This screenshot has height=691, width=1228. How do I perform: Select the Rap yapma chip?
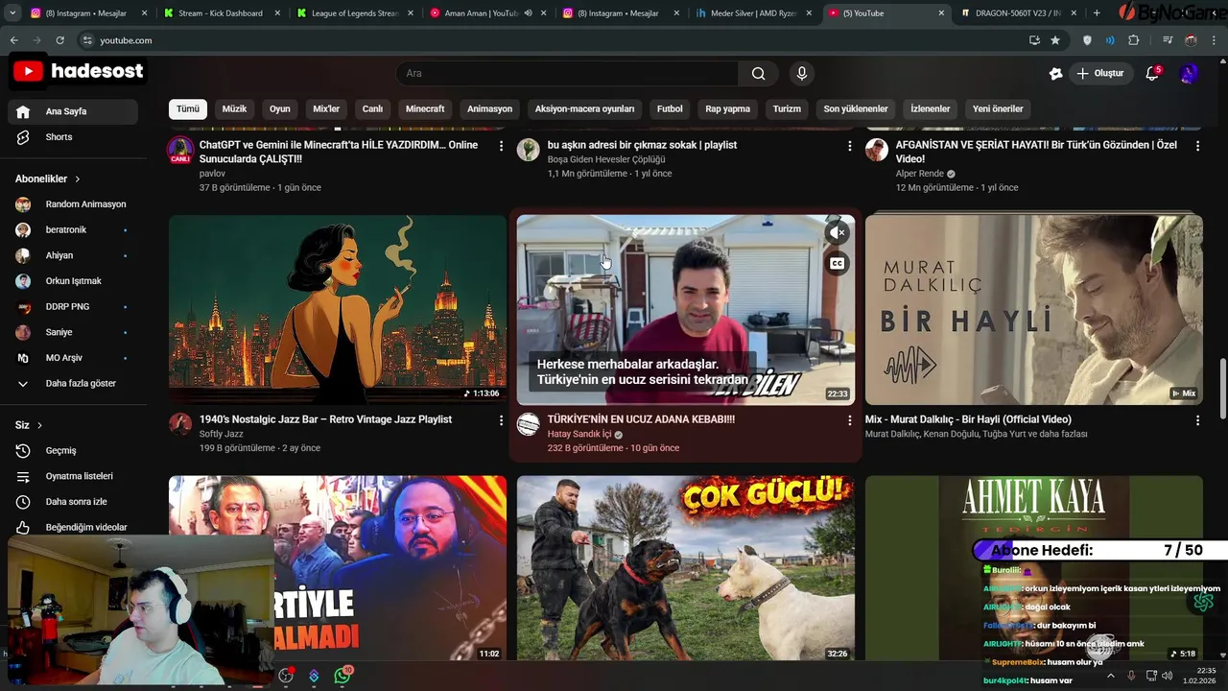coord(728,109)
